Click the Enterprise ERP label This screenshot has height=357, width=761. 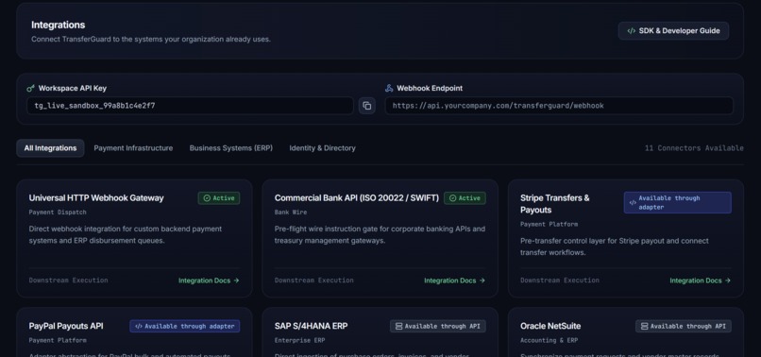pyautogui.click(x=299, y=341)
